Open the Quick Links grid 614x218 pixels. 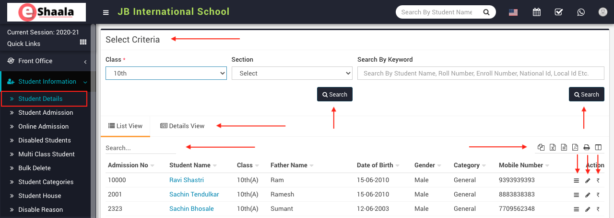[83, 43]
